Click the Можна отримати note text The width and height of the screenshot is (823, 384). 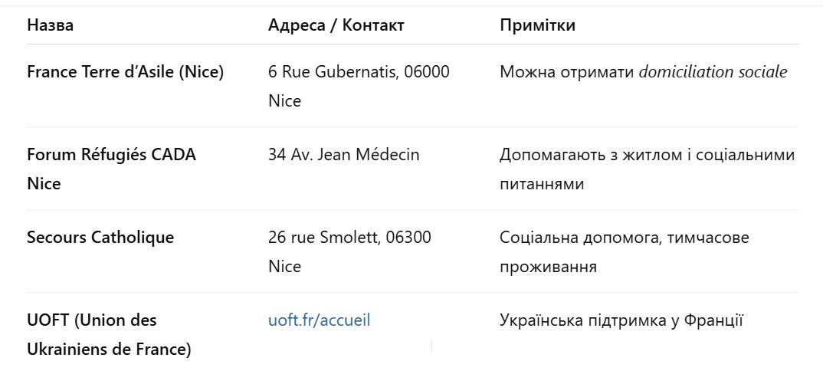tap(567, 72)
